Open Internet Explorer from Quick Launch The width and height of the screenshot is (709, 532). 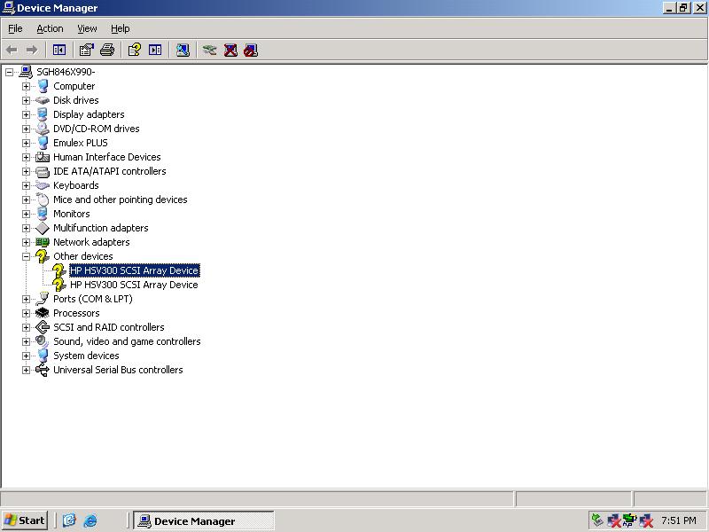[x=90, y=520]
